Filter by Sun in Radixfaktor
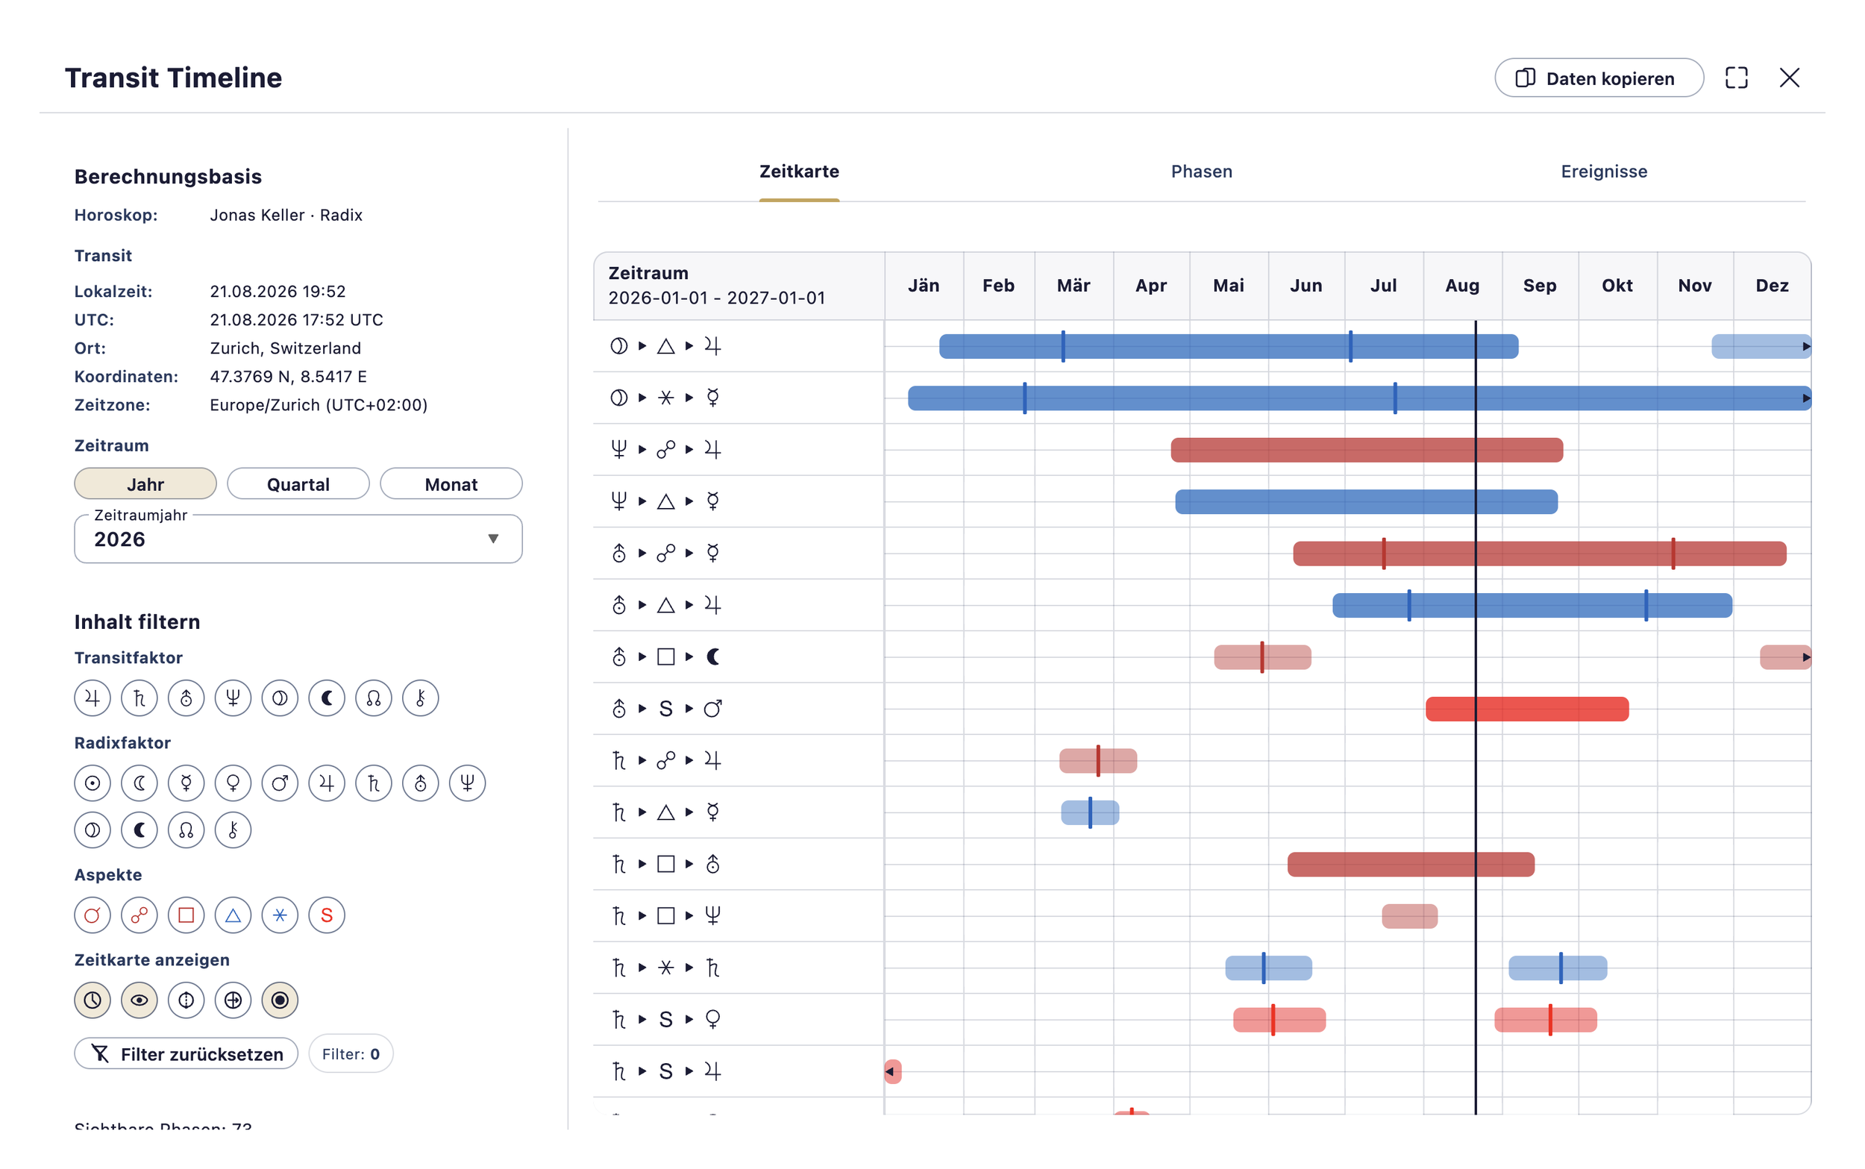1865x1169 pixels. pyautogui.click(x=92, y=783)
